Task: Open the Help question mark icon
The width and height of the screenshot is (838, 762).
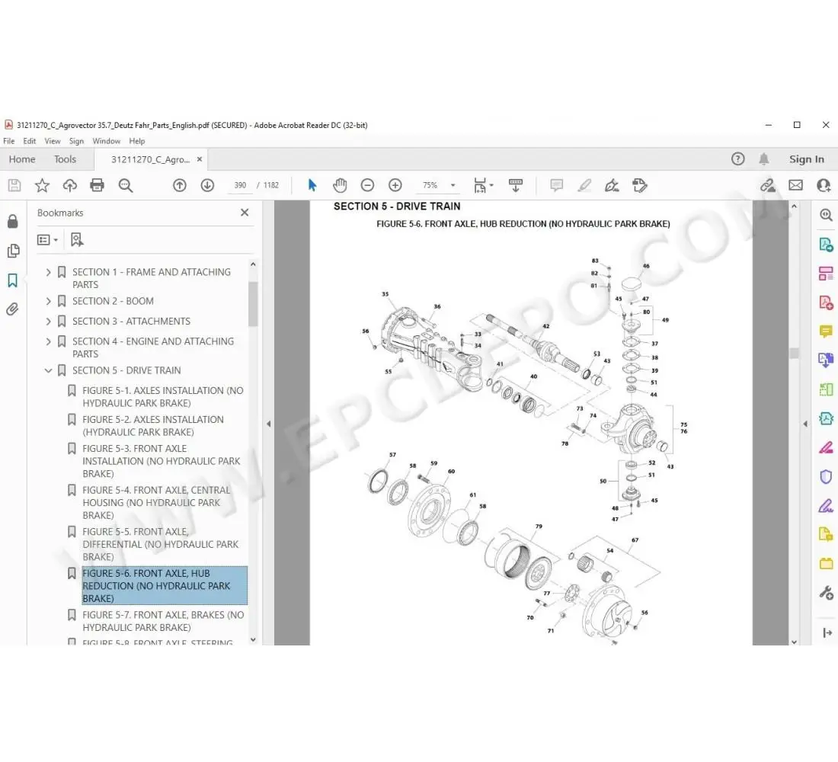Action: coord(738,158)
